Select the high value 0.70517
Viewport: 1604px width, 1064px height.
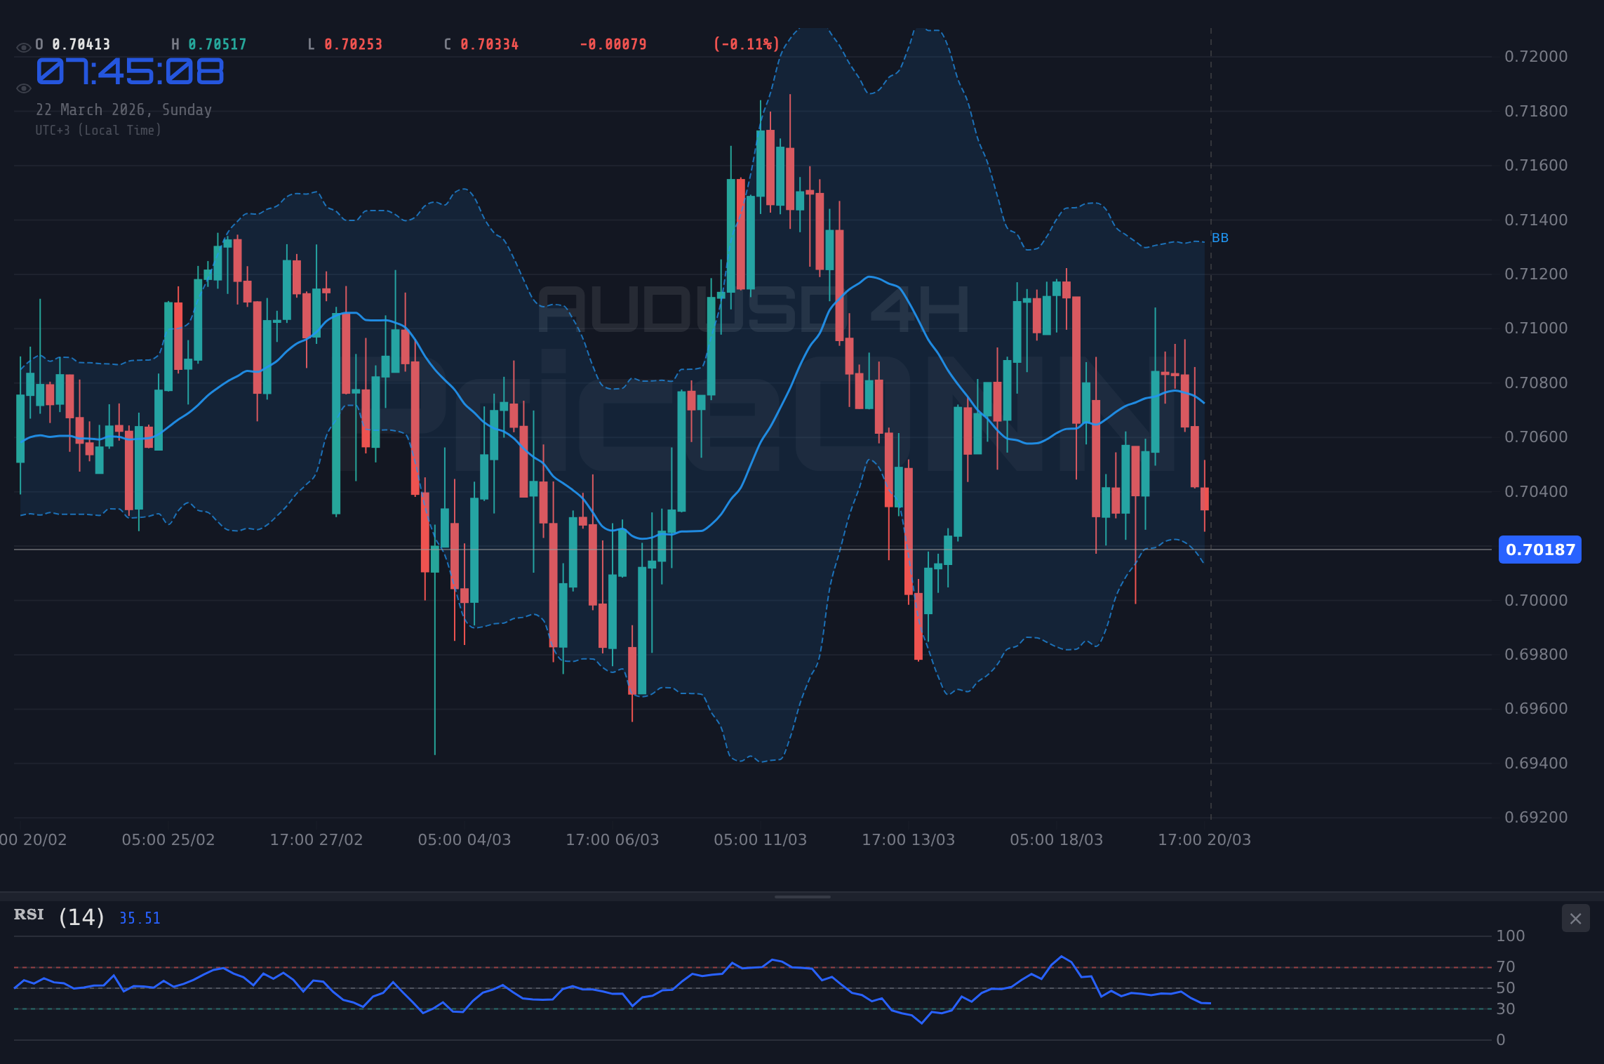tap(216, 44)
